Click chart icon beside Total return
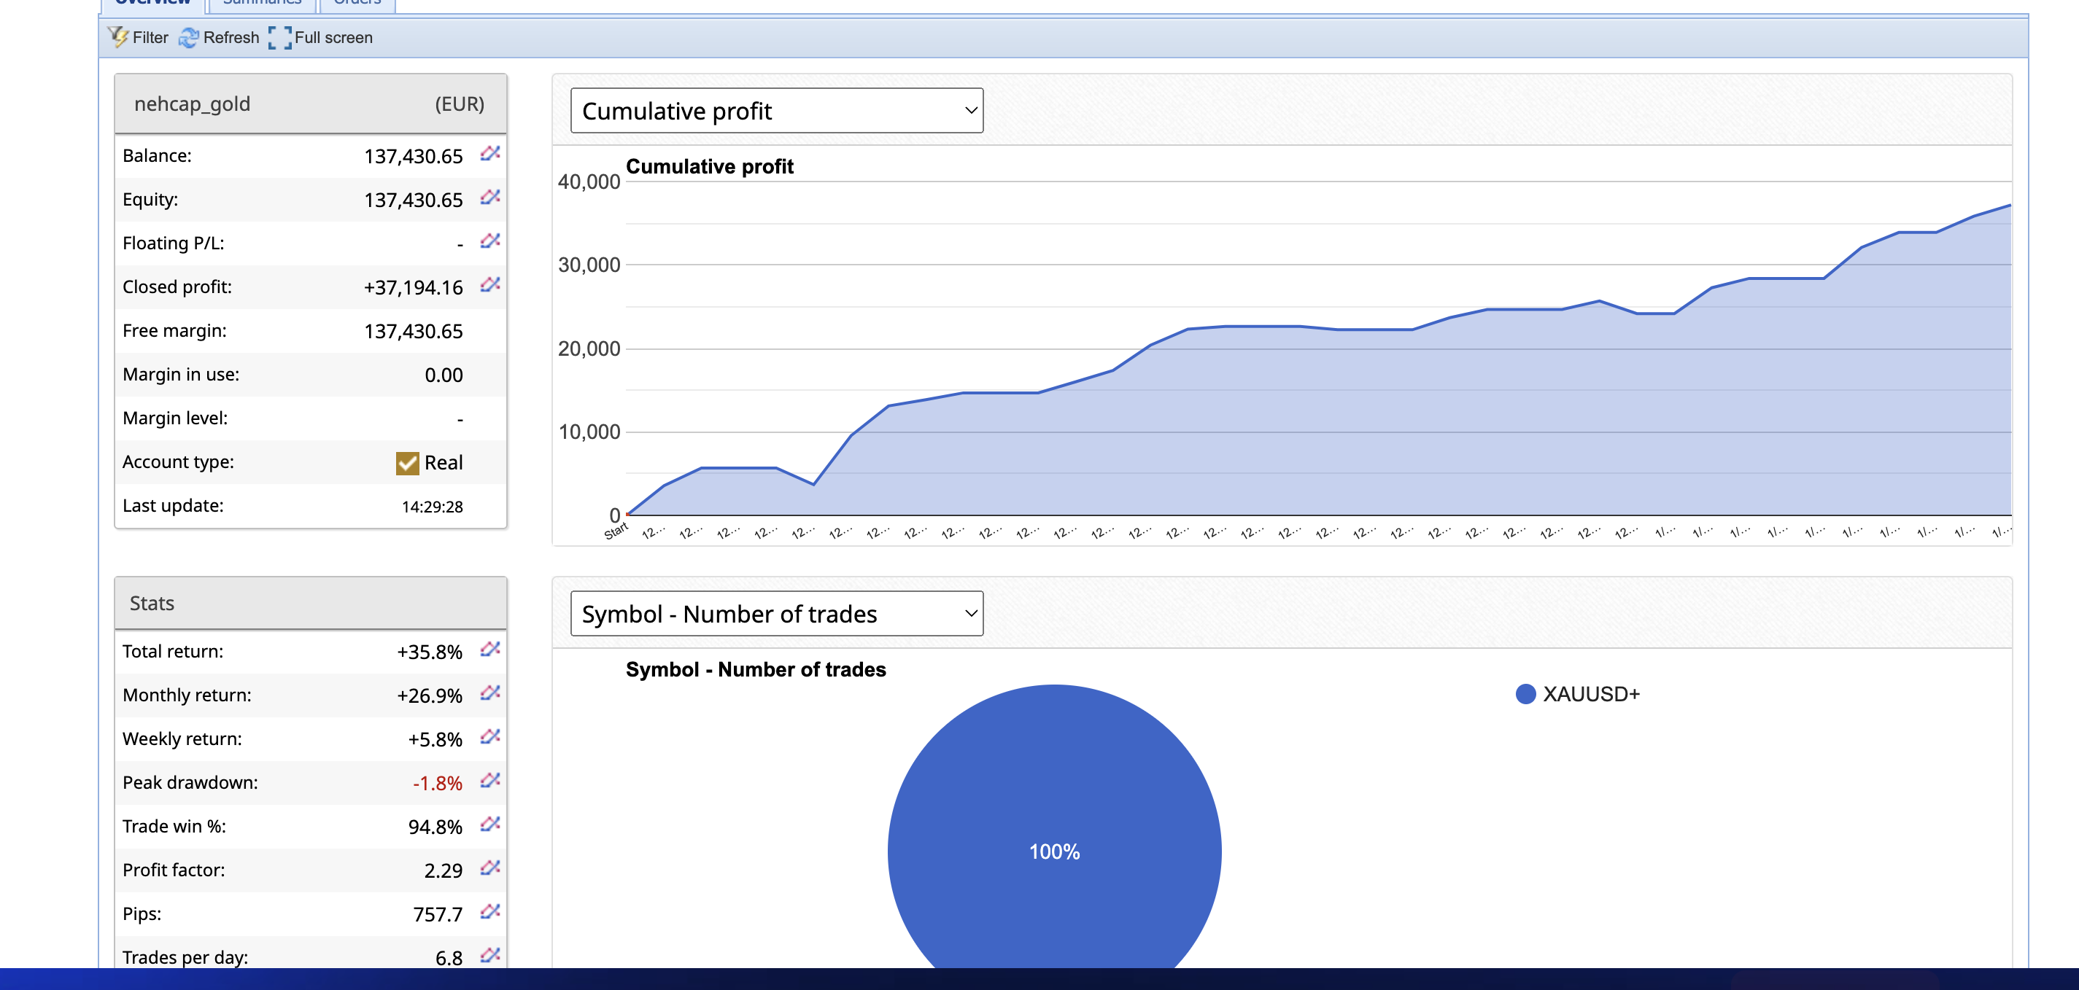2079x990 pixels. (490, 650)
